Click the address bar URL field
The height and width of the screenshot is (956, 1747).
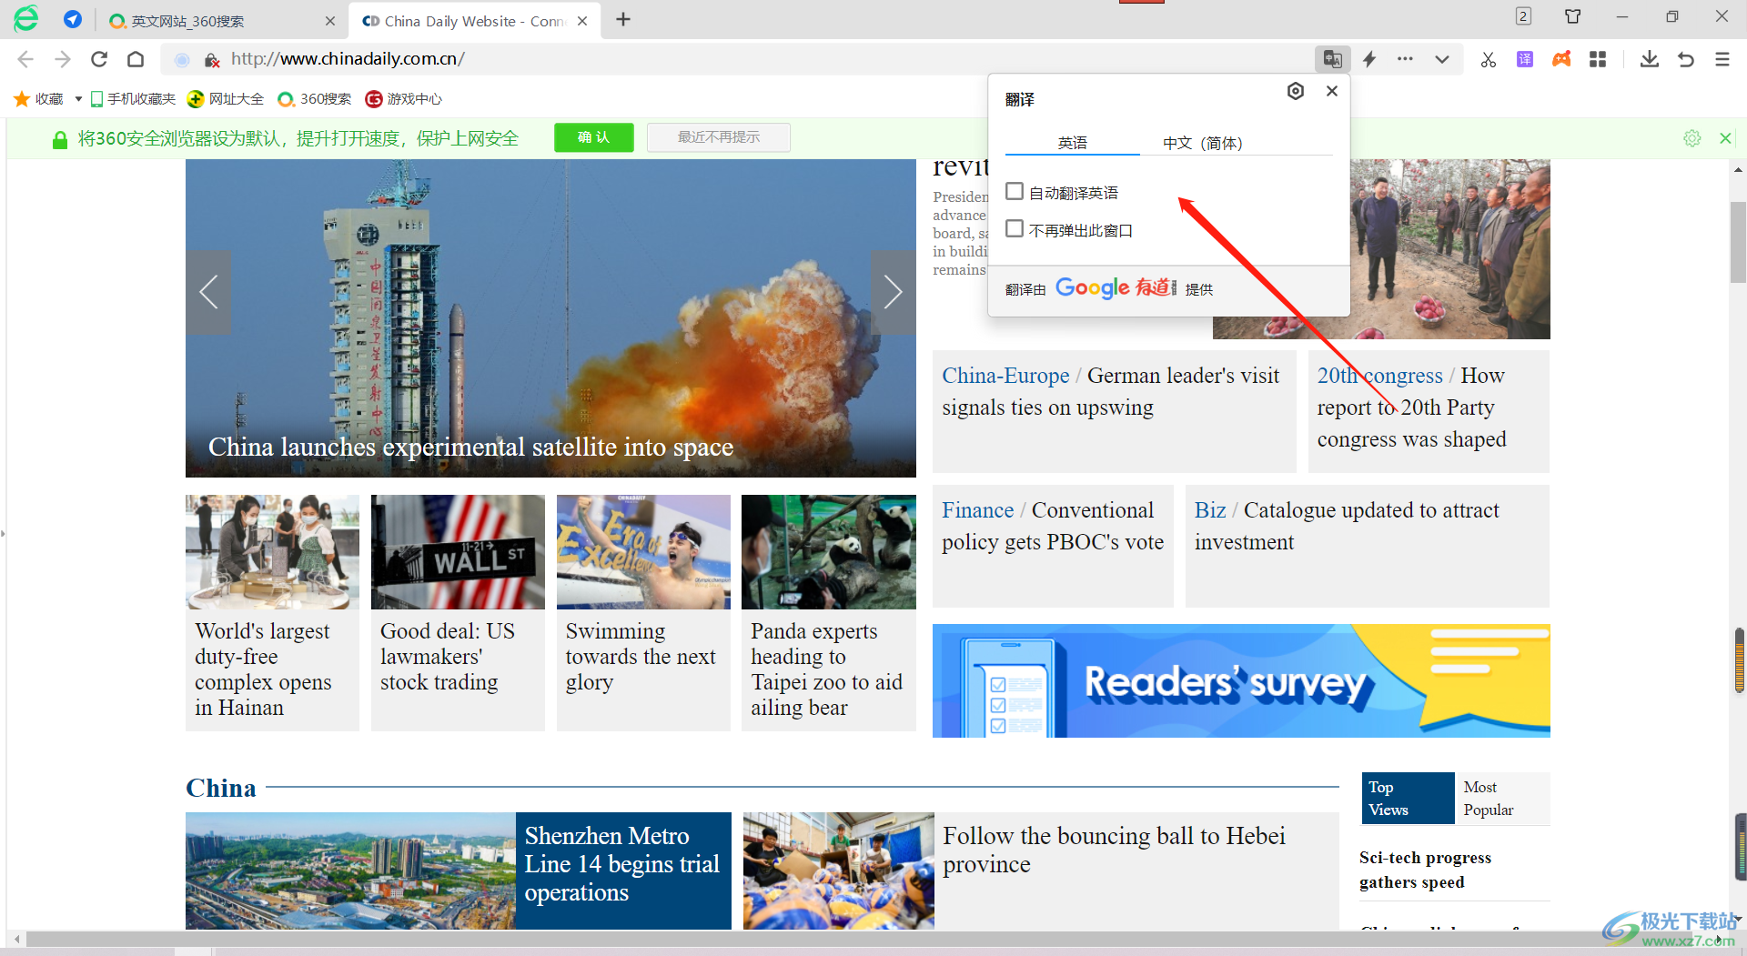(x=764, y=59)
